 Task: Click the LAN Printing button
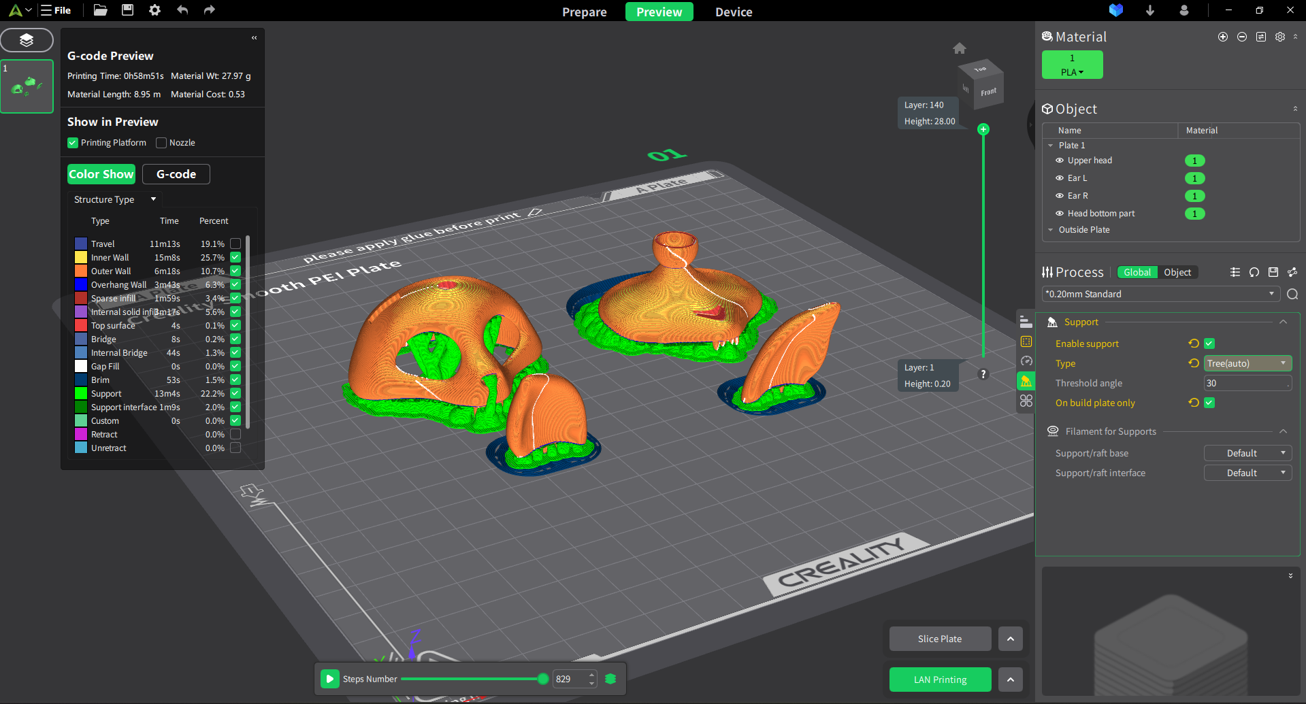click(940, 679)
